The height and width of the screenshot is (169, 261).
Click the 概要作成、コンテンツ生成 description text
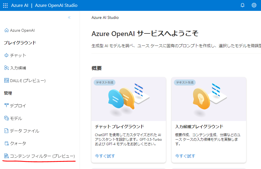tap(208, 139)
